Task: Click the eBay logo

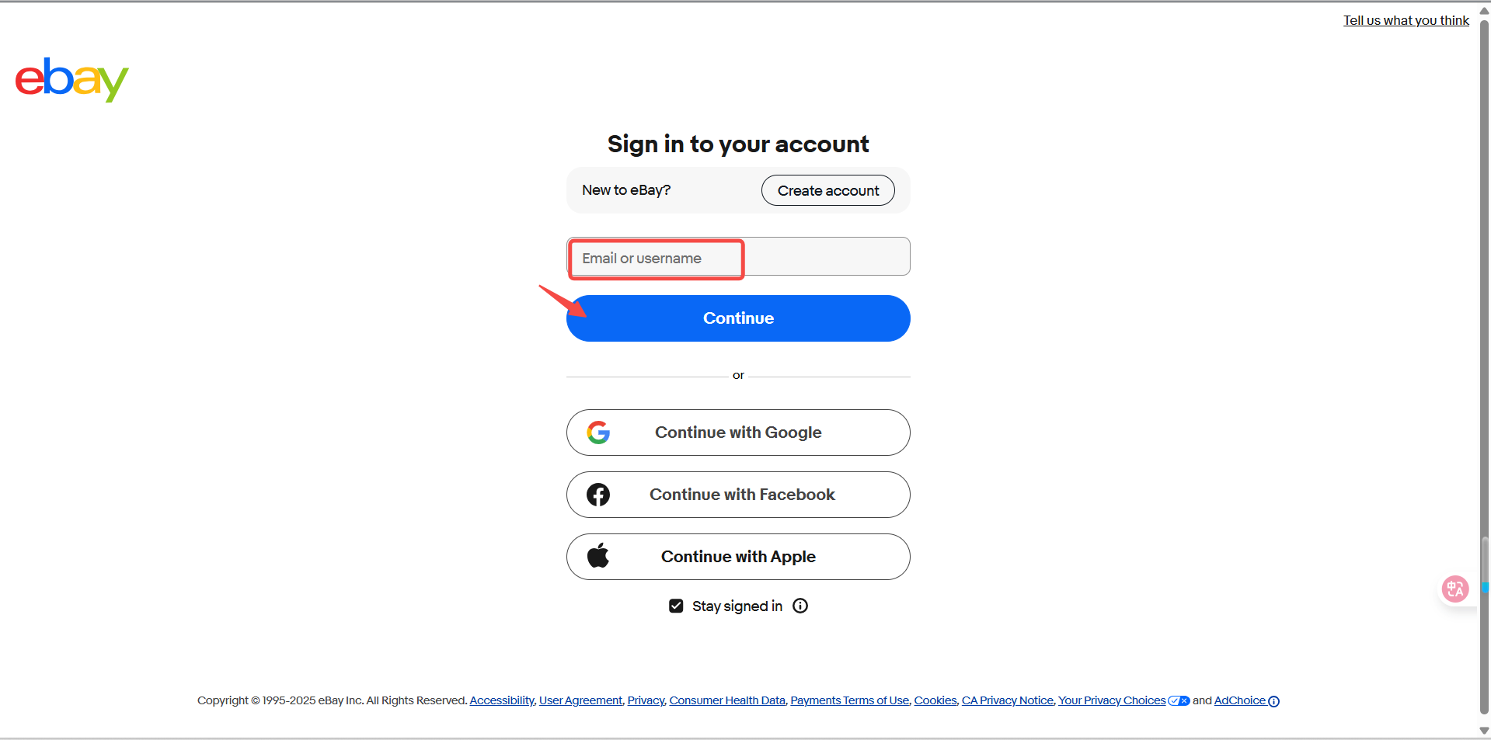Action: click(x=71, y=79)
